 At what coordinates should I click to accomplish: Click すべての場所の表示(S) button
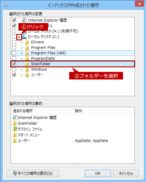[x=33, y=174]
